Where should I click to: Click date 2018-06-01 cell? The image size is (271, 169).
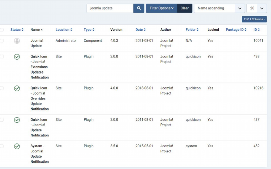point(144,88)
